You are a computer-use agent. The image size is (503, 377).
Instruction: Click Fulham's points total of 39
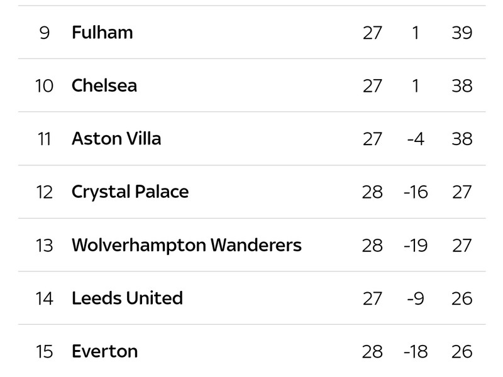[x=462, y=33]
